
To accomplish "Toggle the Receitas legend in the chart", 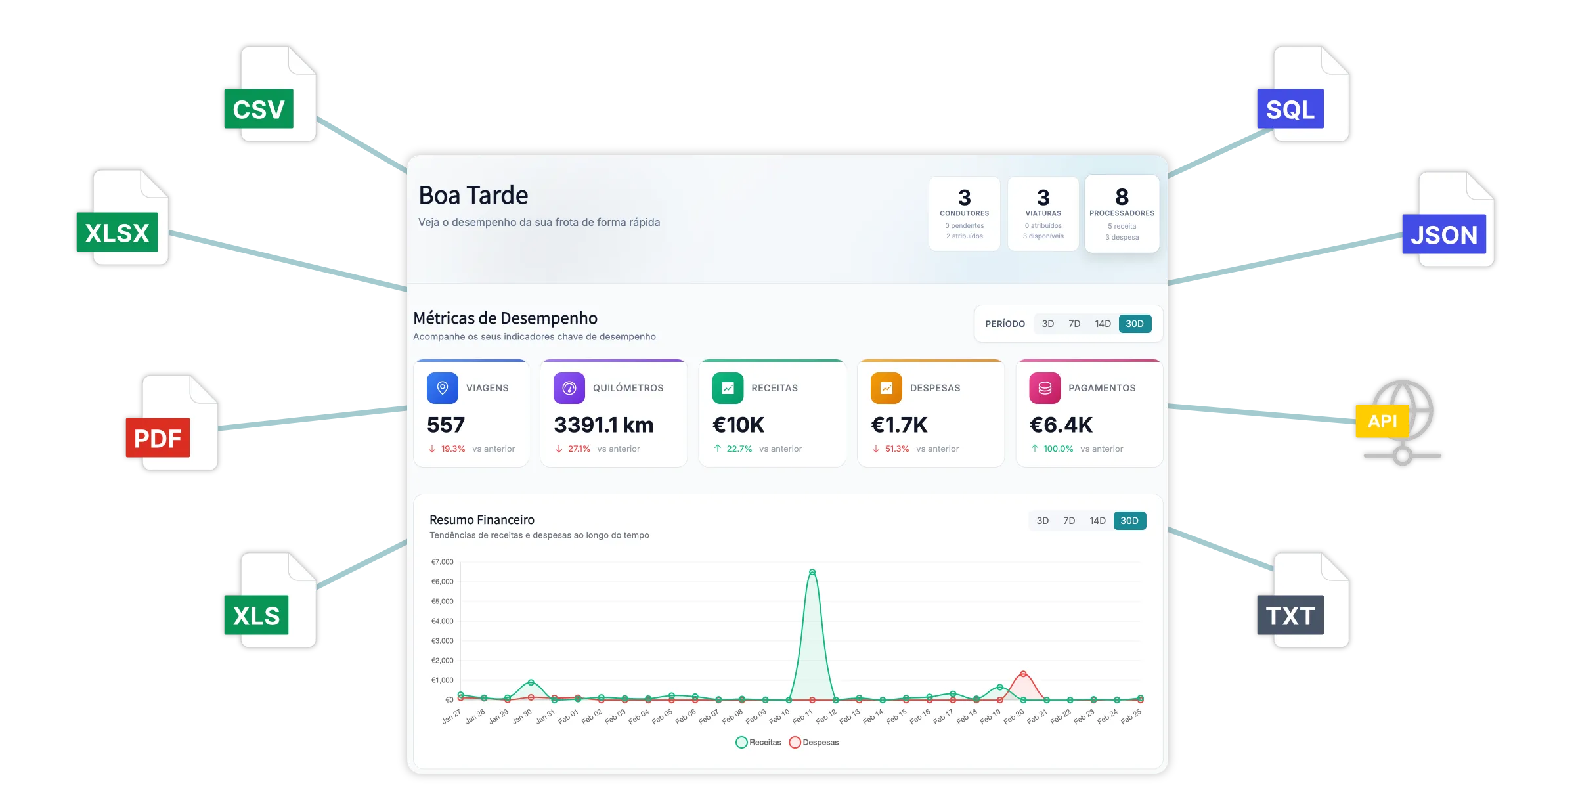I will [758, 742].
